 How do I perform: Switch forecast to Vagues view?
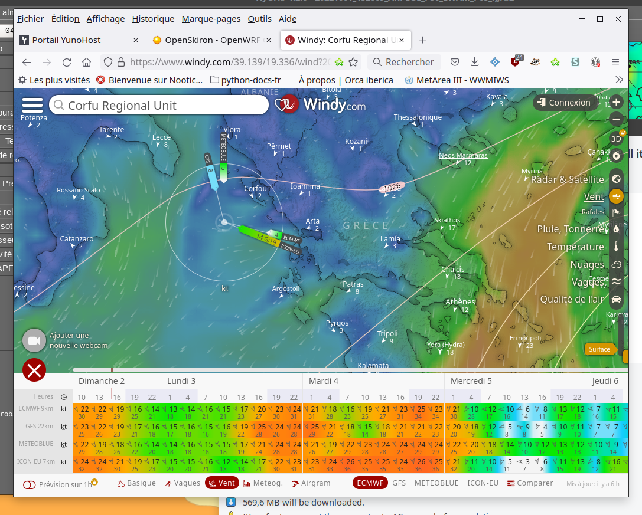pos(182,483)
